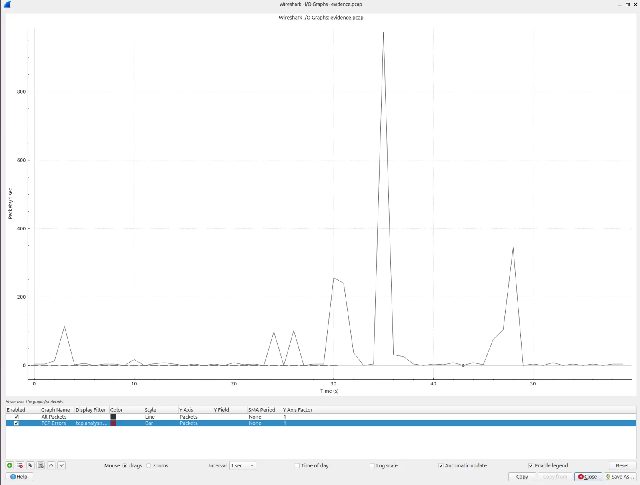Disable the All Packets graph checkbox

tap(16, 417)
